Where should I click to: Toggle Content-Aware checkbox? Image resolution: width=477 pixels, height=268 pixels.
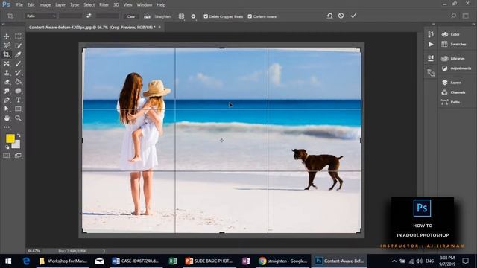250,16
